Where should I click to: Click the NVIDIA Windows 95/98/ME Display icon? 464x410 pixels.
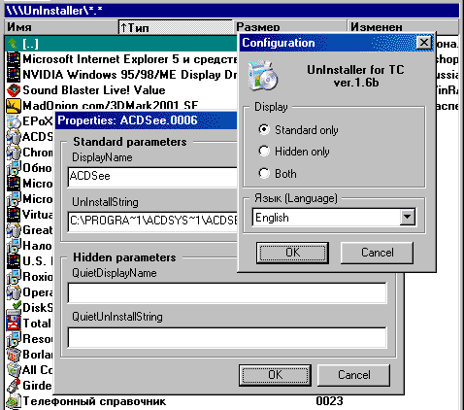click(14, 75)
